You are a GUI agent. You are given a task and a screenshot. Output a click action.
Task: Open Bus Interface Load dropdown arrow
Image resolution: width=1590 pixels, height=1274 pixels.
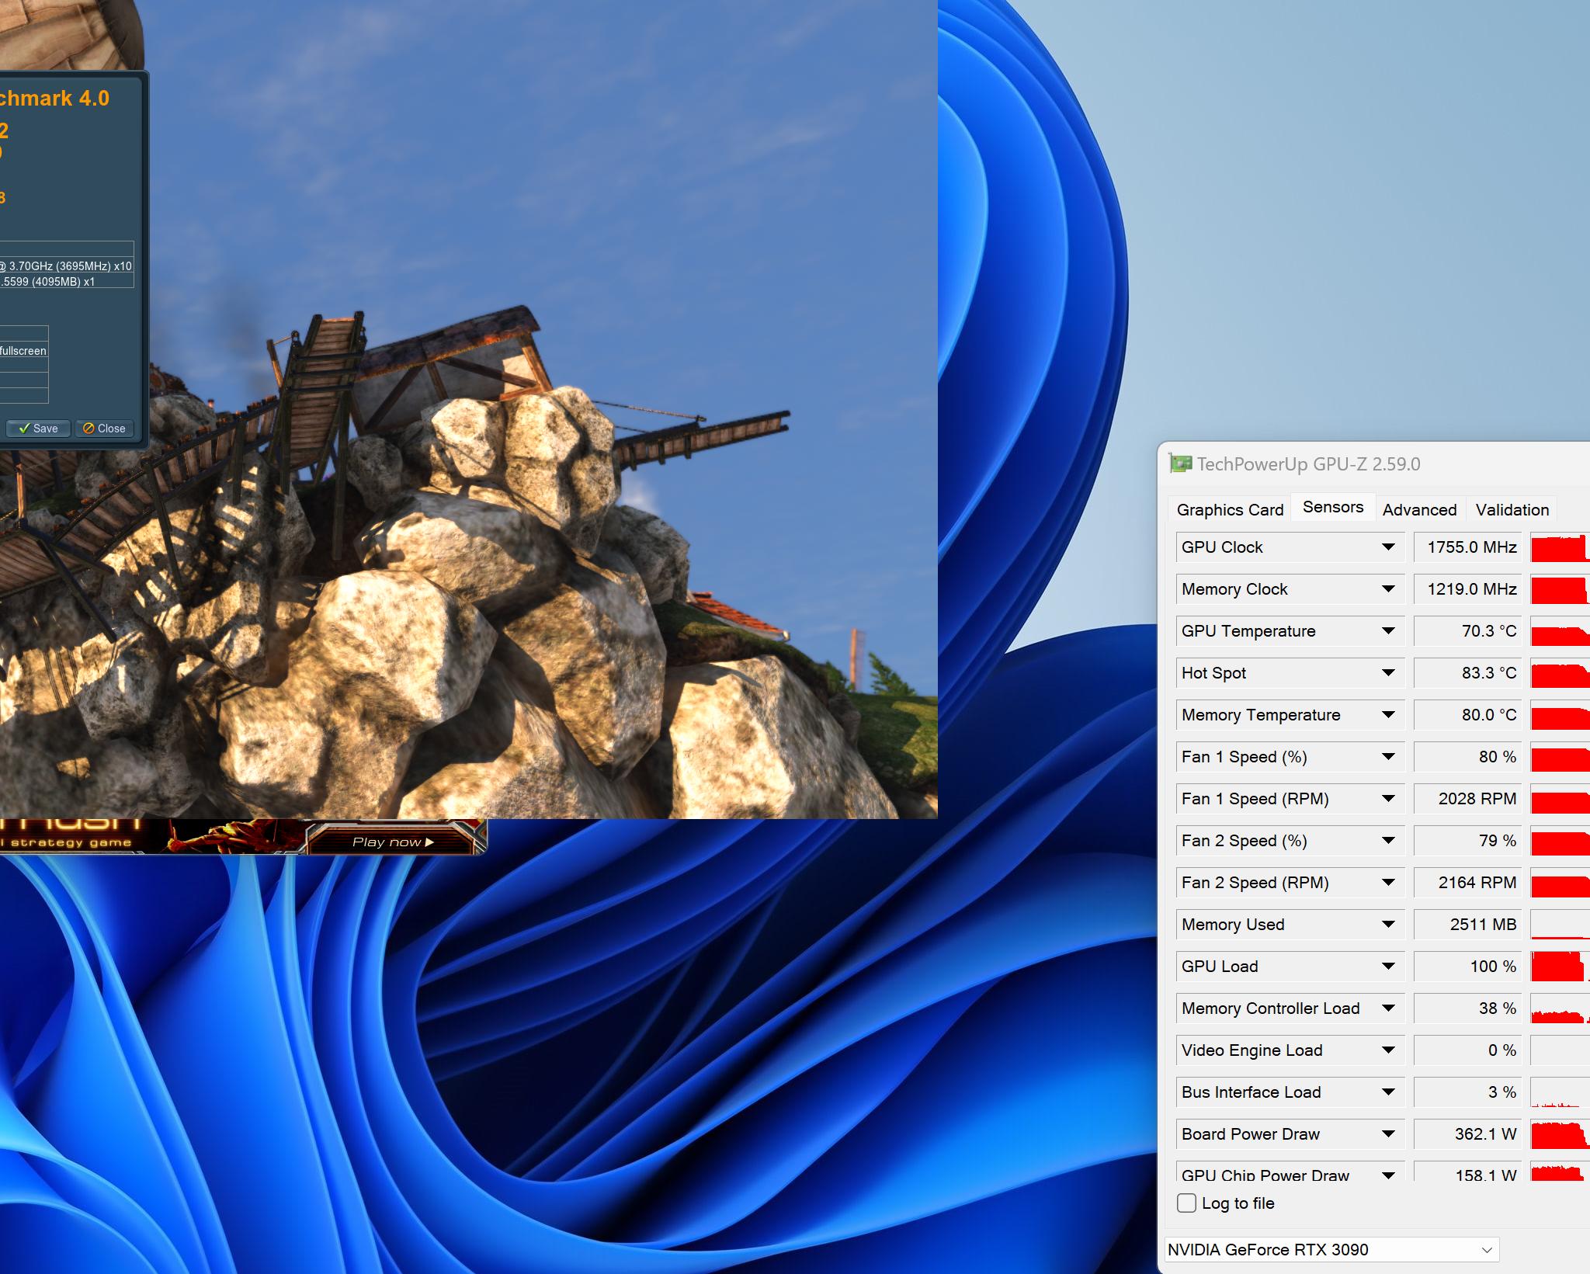1388,1092
